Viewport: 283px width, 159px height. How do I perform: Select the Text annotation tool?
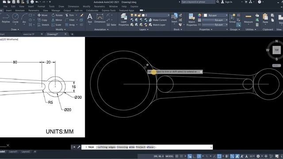click(90, 19)
